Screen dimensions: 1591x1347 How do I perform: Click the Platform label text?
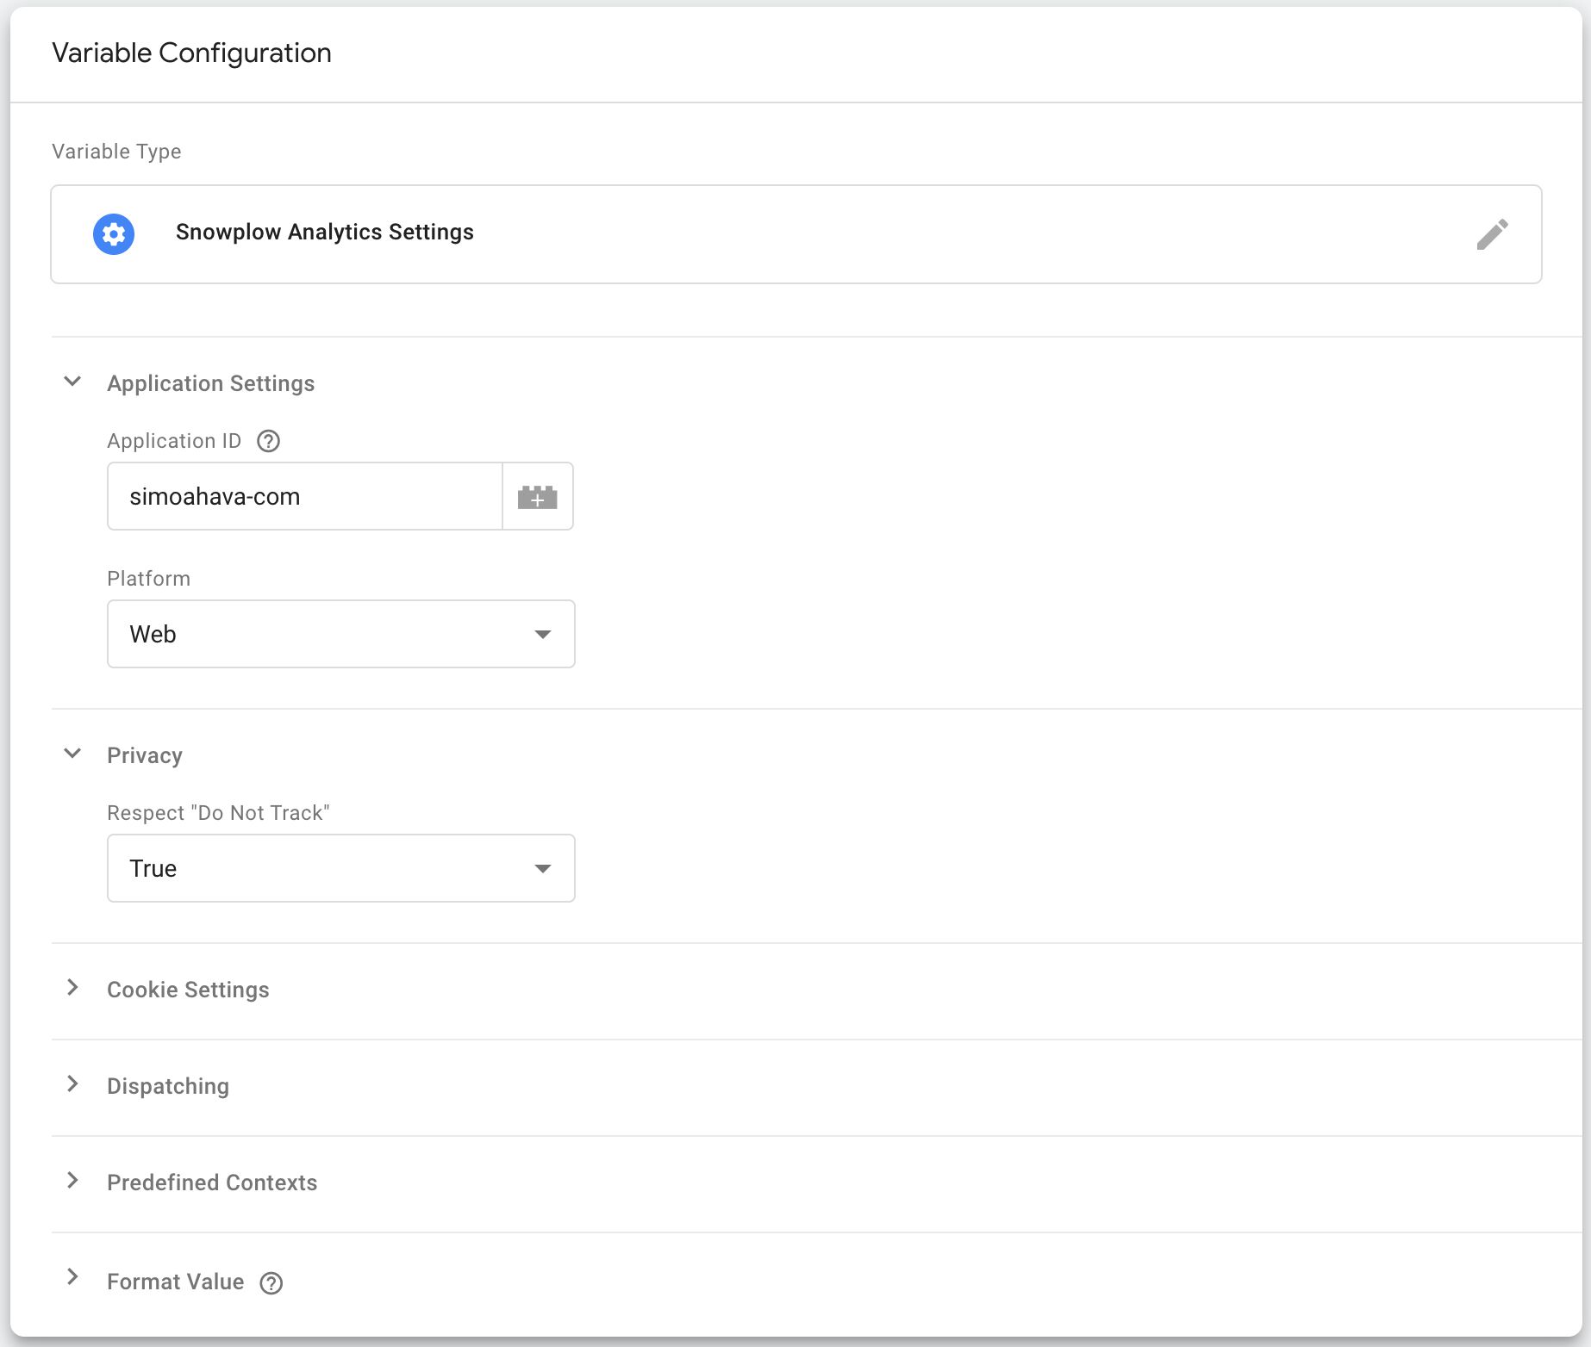(149, 579)
